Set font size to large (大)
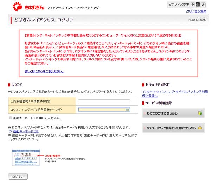Image resolution: width=211 pixels, height=183 pixels. click(x=203, y=5)
